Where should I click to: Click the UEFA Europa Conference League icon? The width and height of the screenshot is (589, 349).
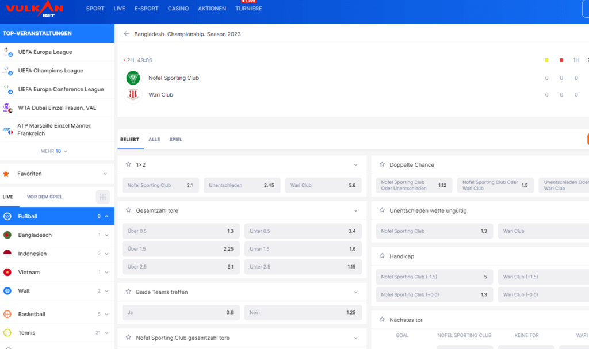(7, 89)
